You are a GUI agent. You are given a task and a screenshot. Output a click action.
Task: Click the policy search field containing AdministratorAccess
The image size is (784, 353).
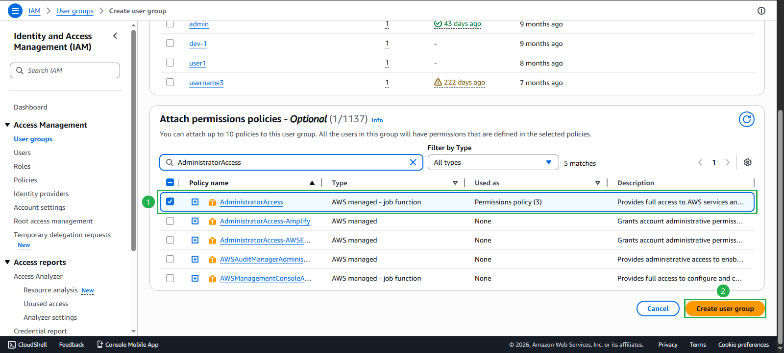(291, 162)
